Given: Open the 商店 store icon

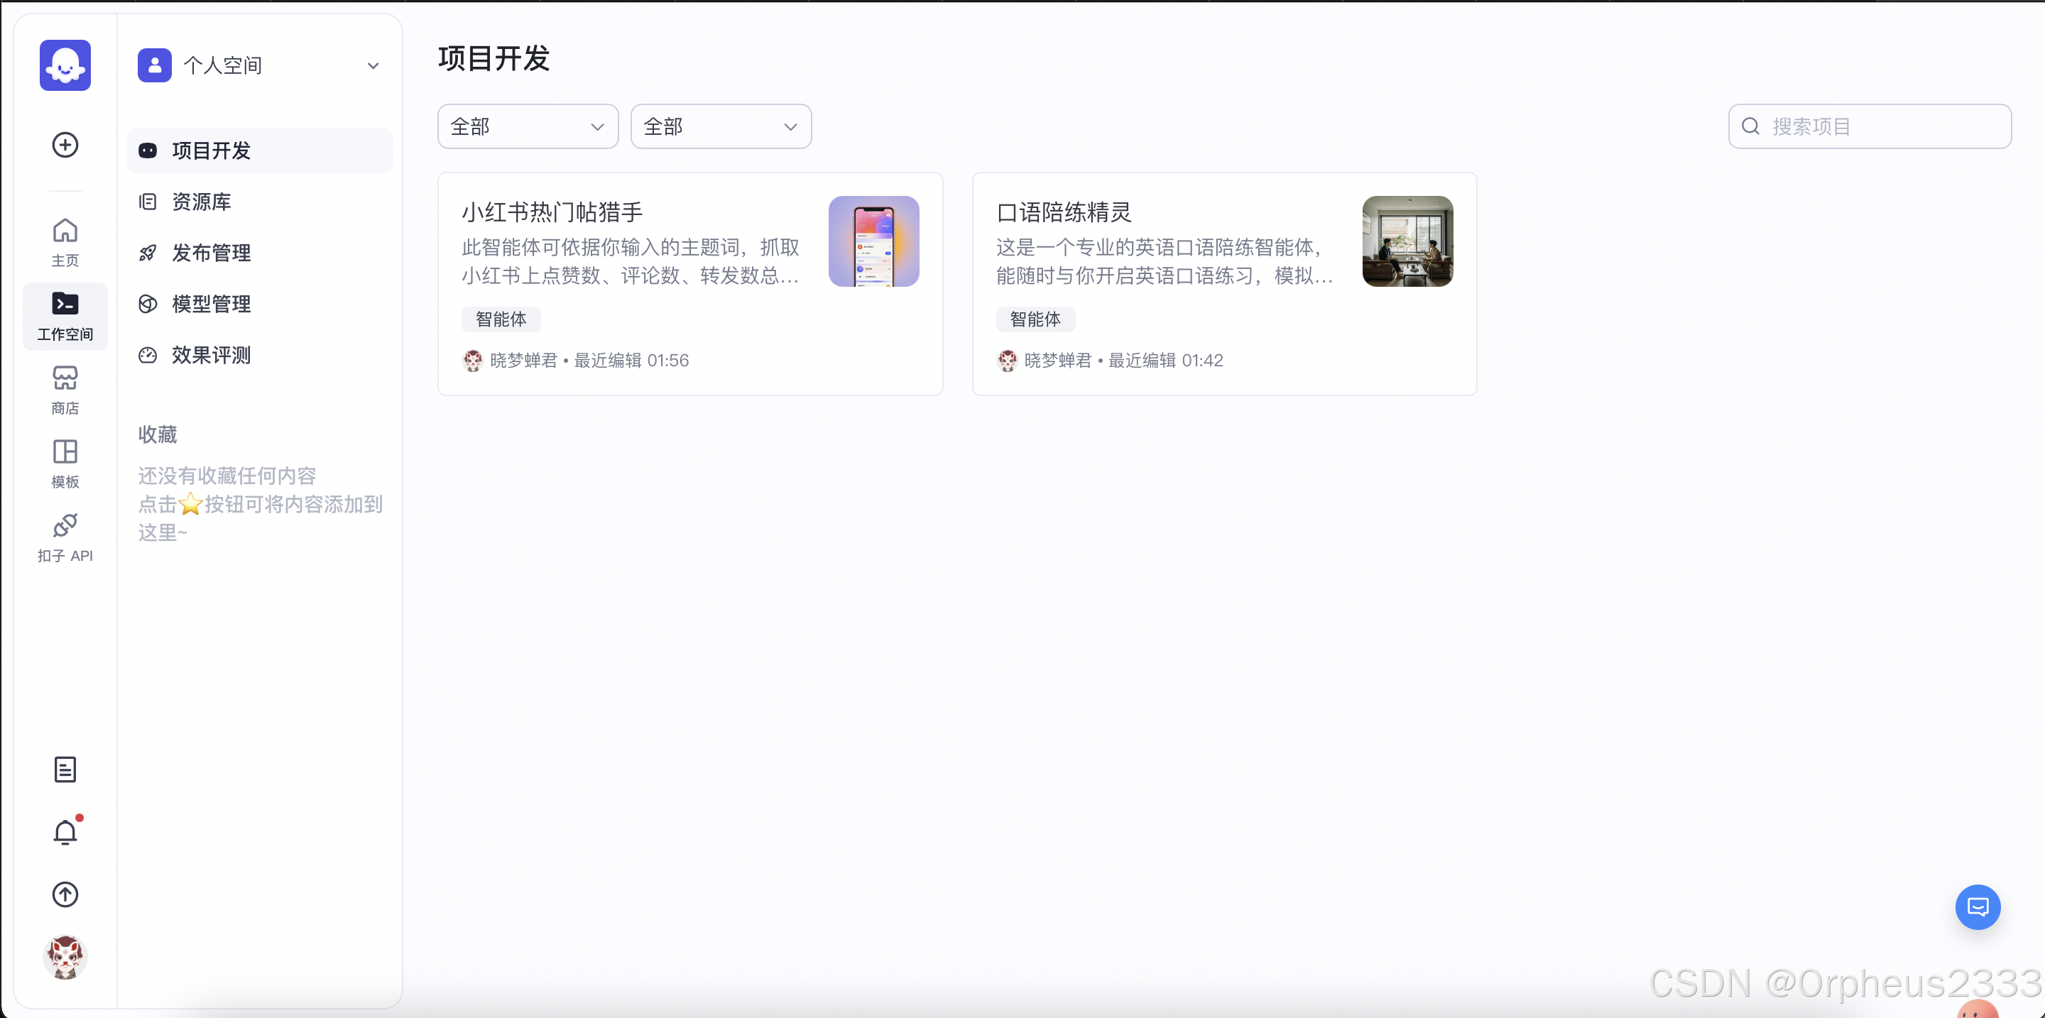Looking at the screenshot, I should [65, 390].
